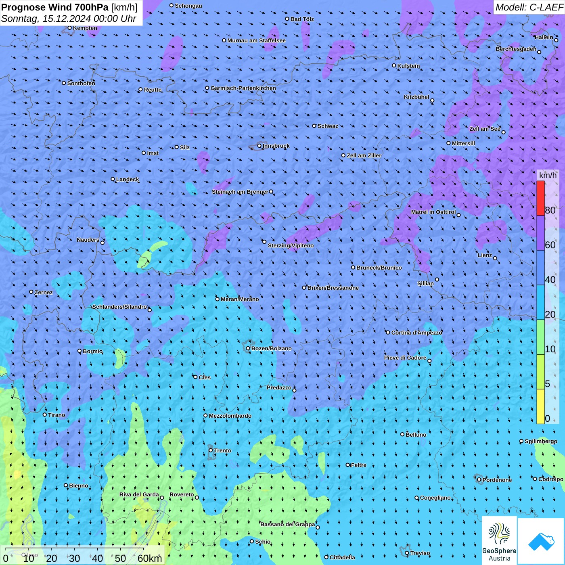Screen dimensions: 565x565
Task: Select the blue 40-60 km/h legend color
Action: coord(540,268)
